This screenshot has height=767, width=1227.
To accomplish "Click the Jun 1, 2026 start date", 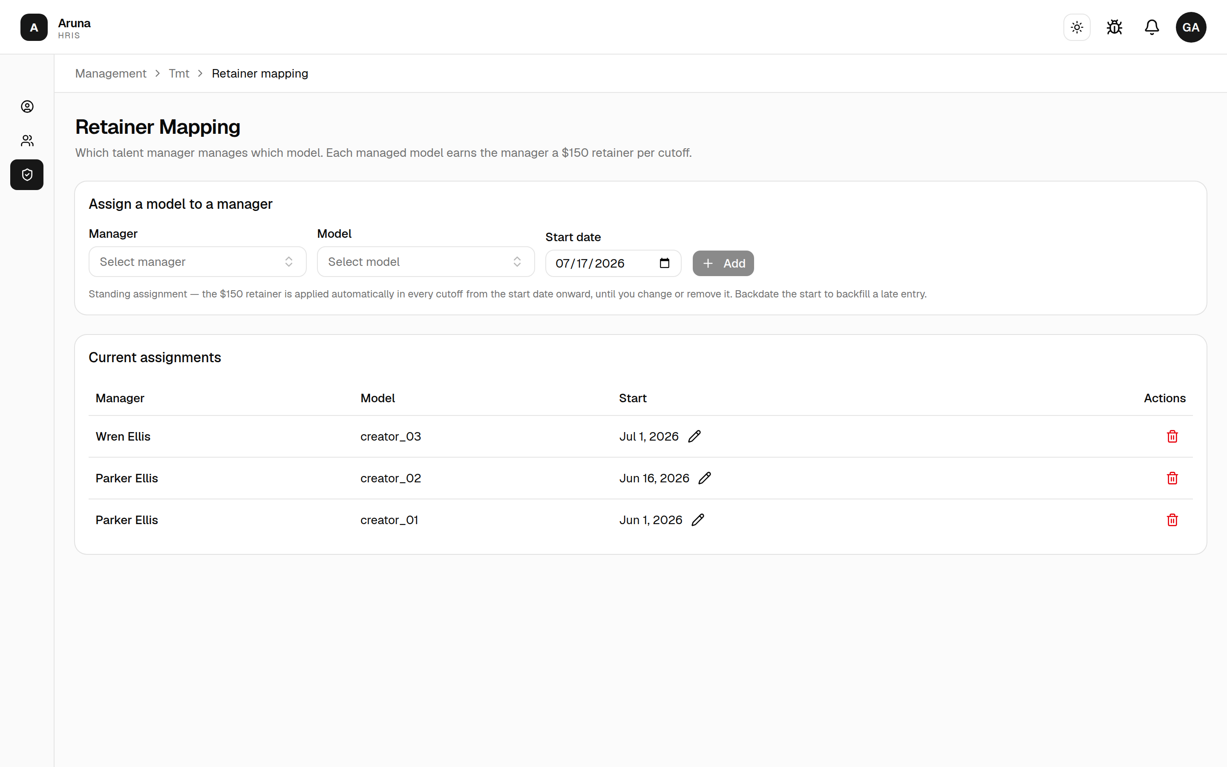I will 651,520.
